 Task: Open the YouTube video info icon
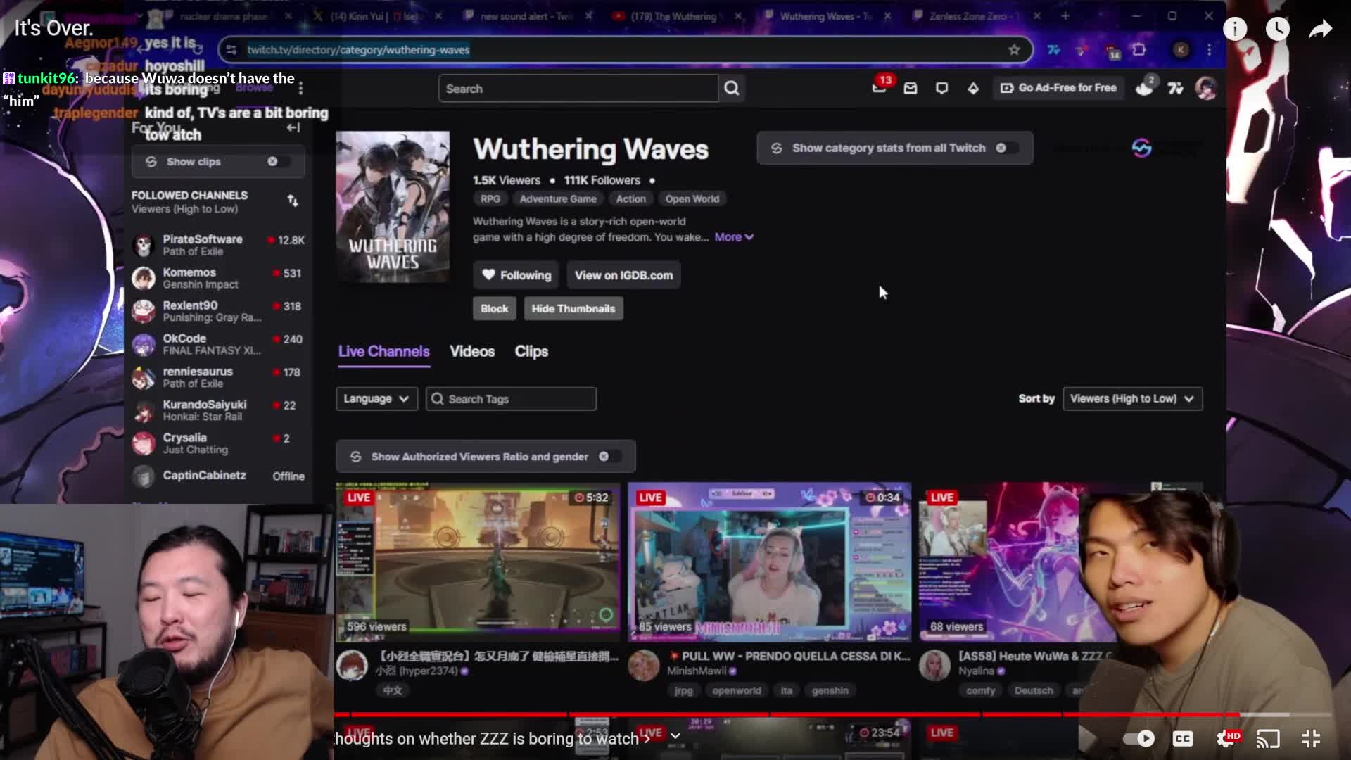pos(1235,29)
